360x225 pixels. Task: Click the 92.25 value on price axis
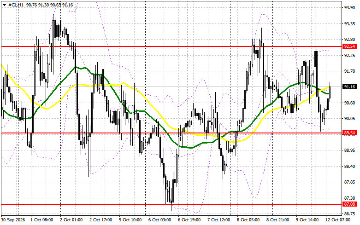click(350, 56)
